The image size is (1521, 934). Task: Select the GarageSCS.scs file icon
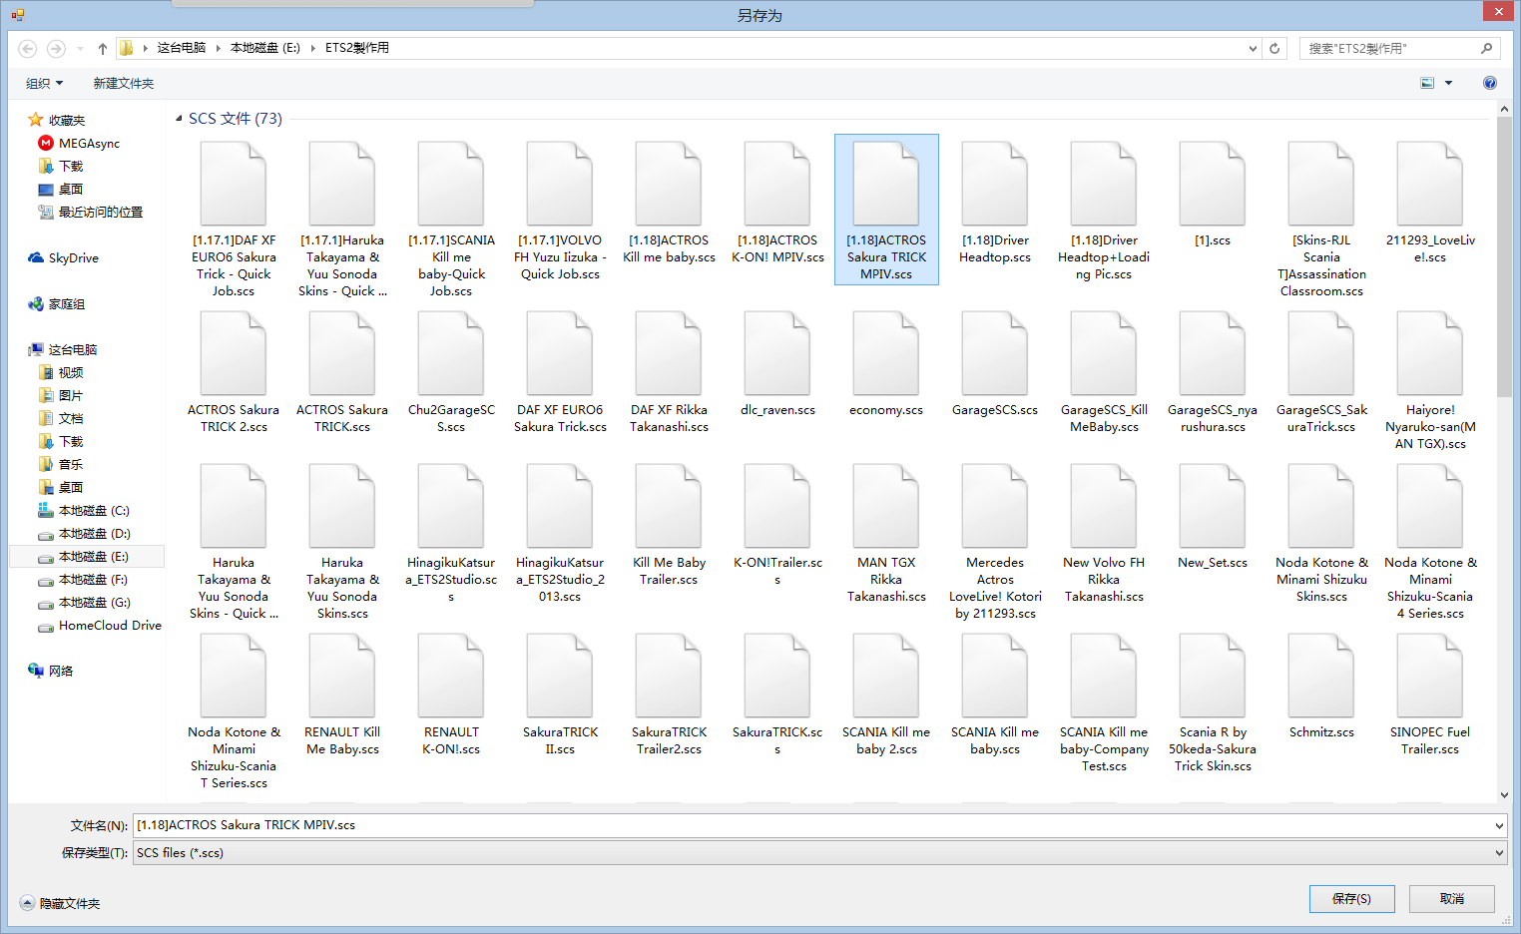pos(995,354)
